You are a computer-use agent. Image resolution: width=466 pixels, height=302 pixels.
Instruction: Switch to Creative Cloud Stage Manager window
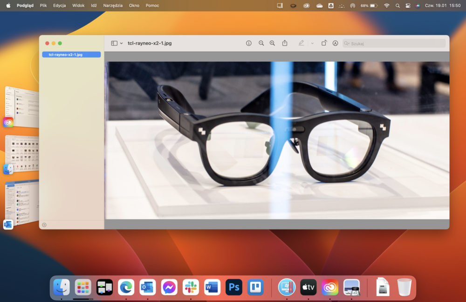(22, 107)
